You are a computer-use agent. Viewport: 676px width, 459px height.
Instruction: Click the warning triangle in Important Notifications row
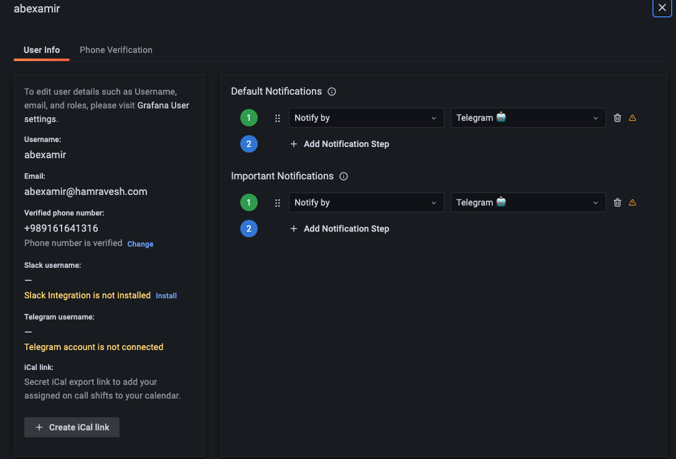click(633, 202)
